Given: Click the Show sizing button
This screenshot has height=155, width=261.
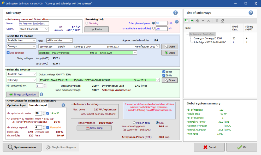Looking at the screenshot, I should coord(94,128).
